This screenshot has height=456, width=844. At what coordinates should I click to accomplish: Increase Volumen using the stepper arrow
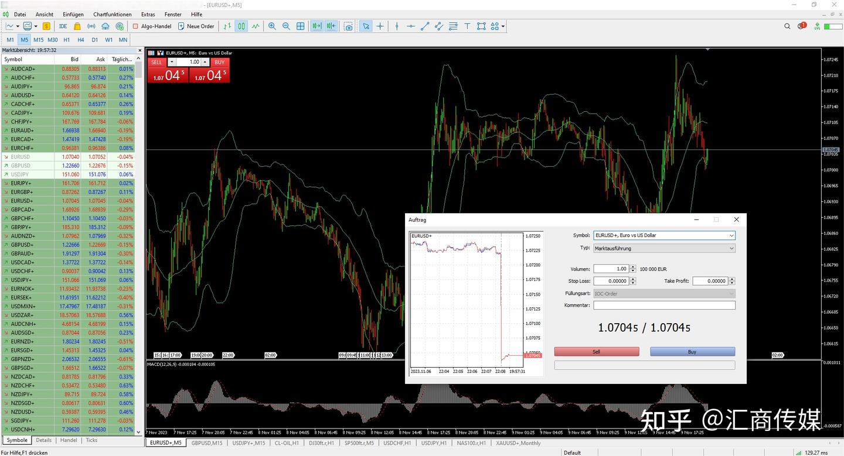tap(632, 266)
